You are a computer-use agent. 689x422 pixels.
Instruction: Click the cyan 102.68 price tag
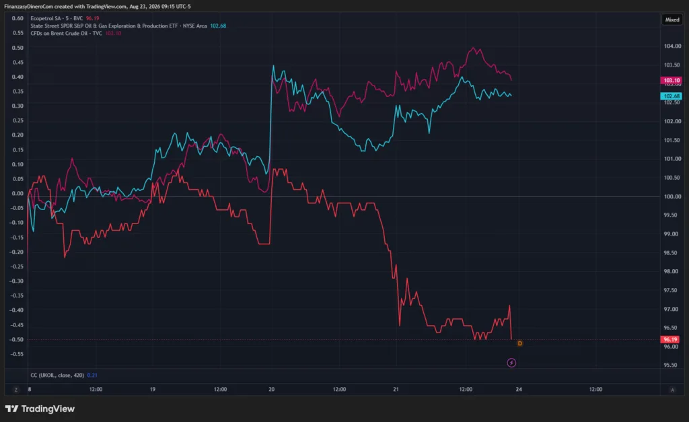point(671,96)
